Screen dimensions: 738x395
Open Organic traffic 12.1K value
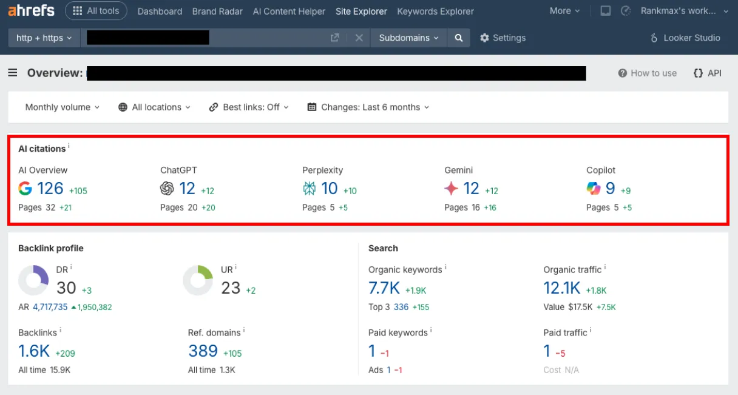(x=563, y=288)
